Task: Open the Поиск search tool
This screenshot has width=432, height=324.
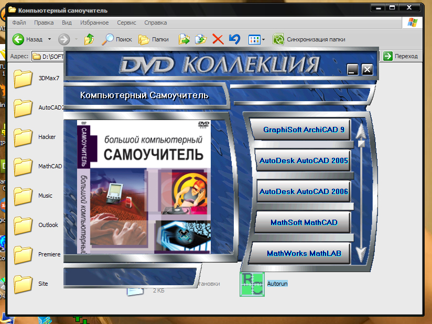Action: click(x=117, y=39)
